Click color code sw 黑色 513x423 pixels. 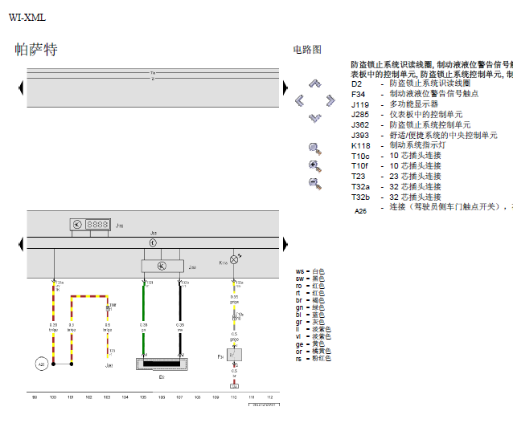tap(310, 279)
